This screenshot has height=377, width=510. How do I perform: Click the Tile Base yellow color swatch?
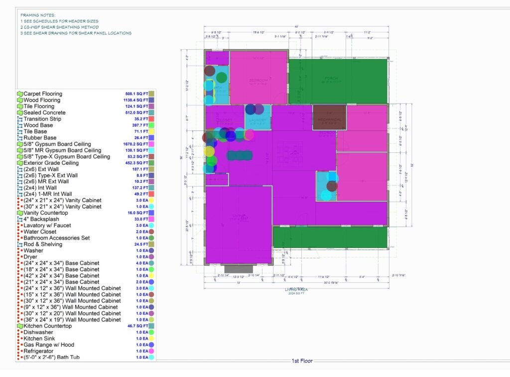click(x=151, y=131)
